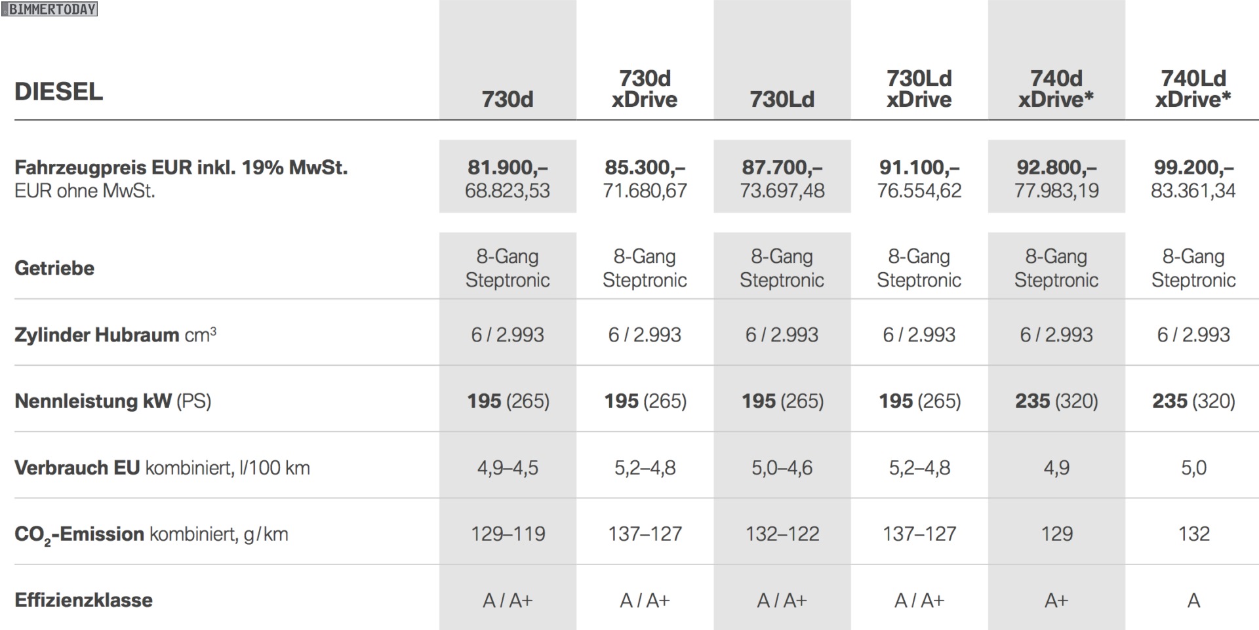
Task: Click the 99.200,– price of 740Ld xDrive
Action: [x=1193, y=168]
